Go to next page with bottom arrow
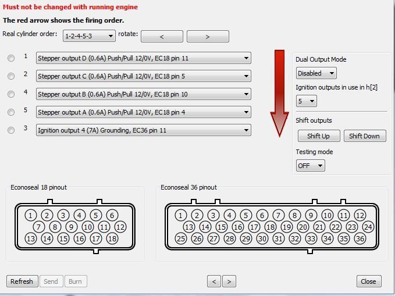Image resolution: width=395 pixels, height=296 pixels. (229, 281)
